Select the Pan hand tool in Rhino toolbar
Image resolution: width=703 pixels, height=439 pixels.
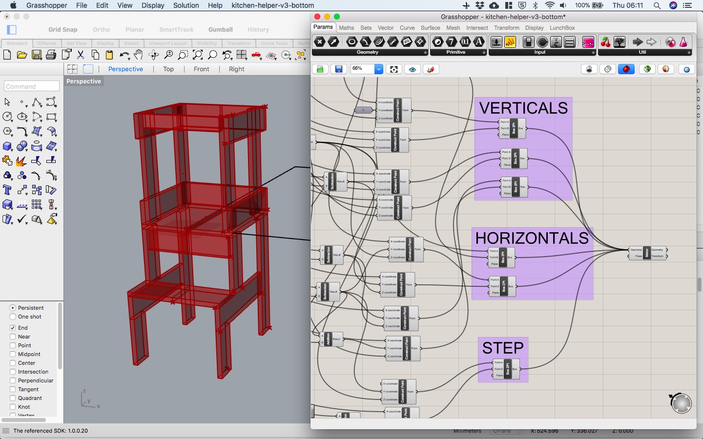click(139, 55)
